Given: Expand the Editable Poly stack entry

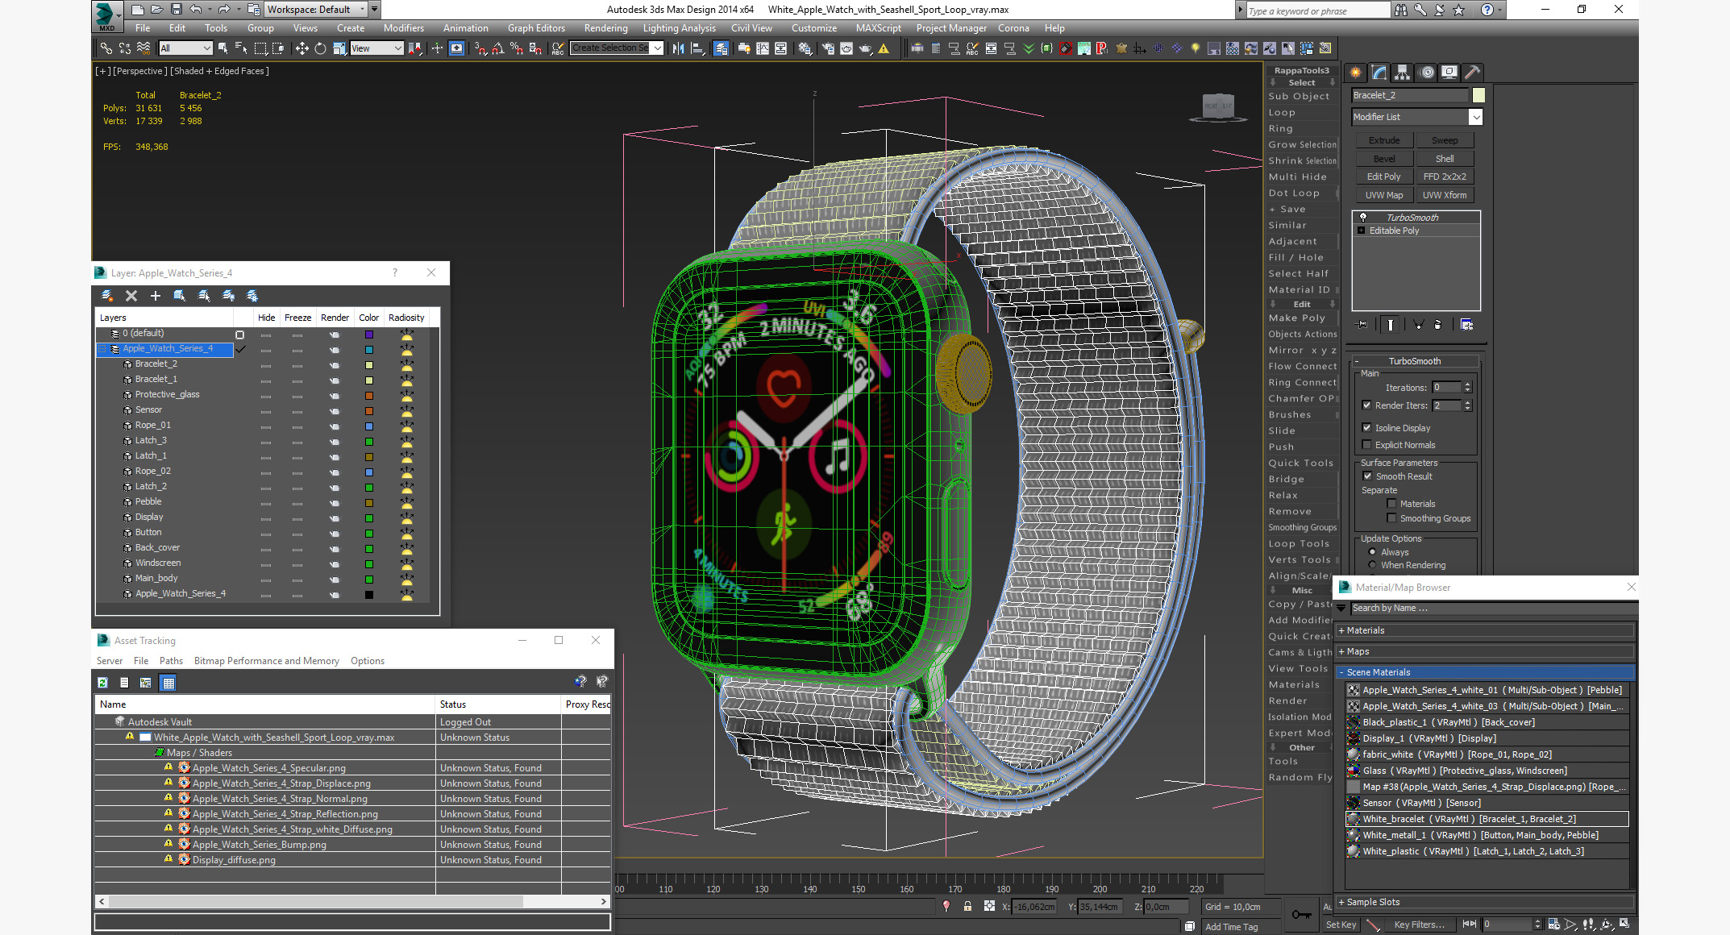Looking at the screenshot, I should click(1362, 231).
